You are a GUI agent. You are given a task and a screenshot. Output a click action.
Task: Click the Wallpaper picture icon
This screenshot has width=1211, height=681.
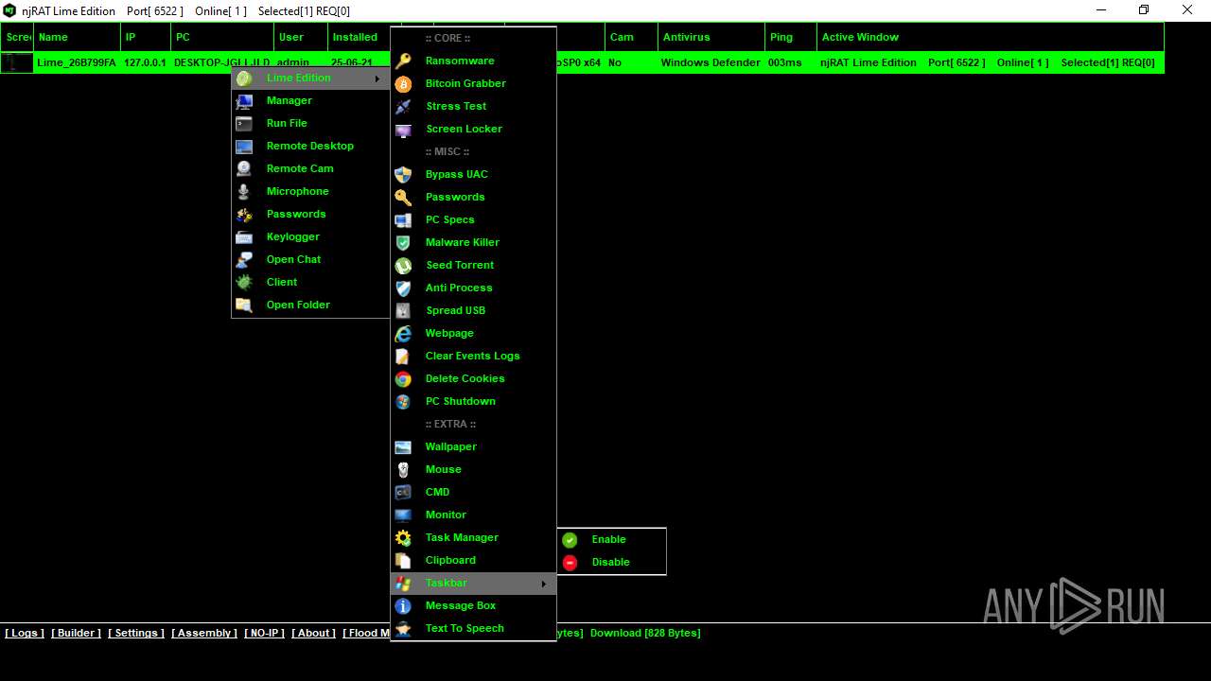pyautogui.click(x=403, y=446)
